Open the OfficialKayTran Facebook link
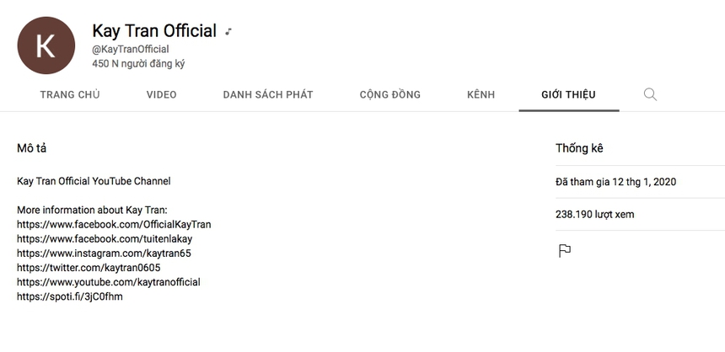725x352 pixels. coord(114,225)
